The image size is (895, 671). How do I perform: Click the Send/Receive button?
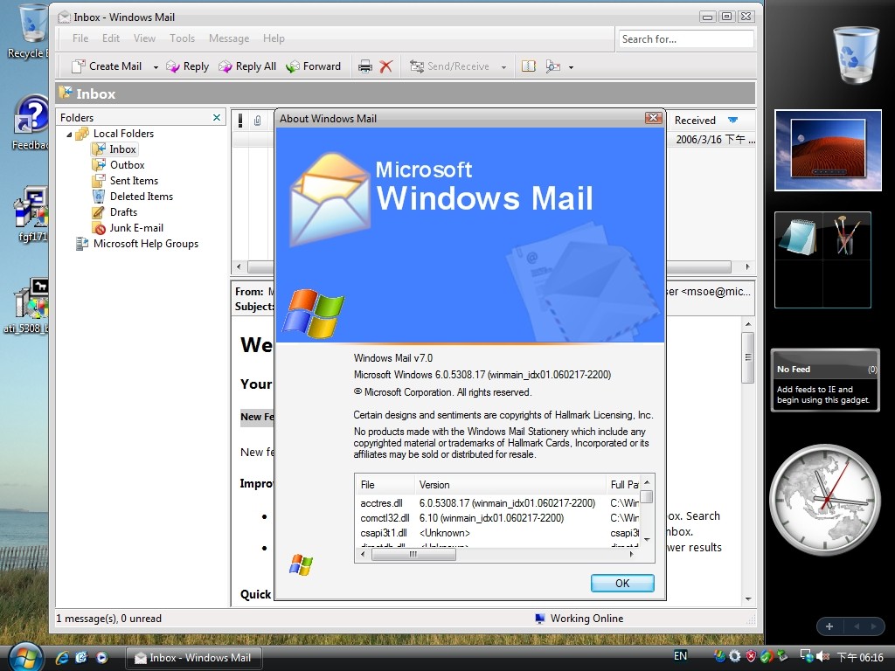tap(449, 66)
